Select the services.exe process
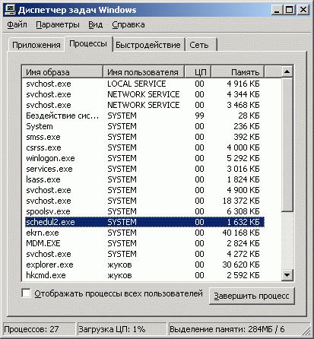314x339 pixels. click(x=144, y=169)
